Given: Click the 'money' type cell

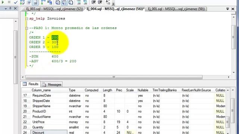Looking at the screenshot, I should coord(75,122).
